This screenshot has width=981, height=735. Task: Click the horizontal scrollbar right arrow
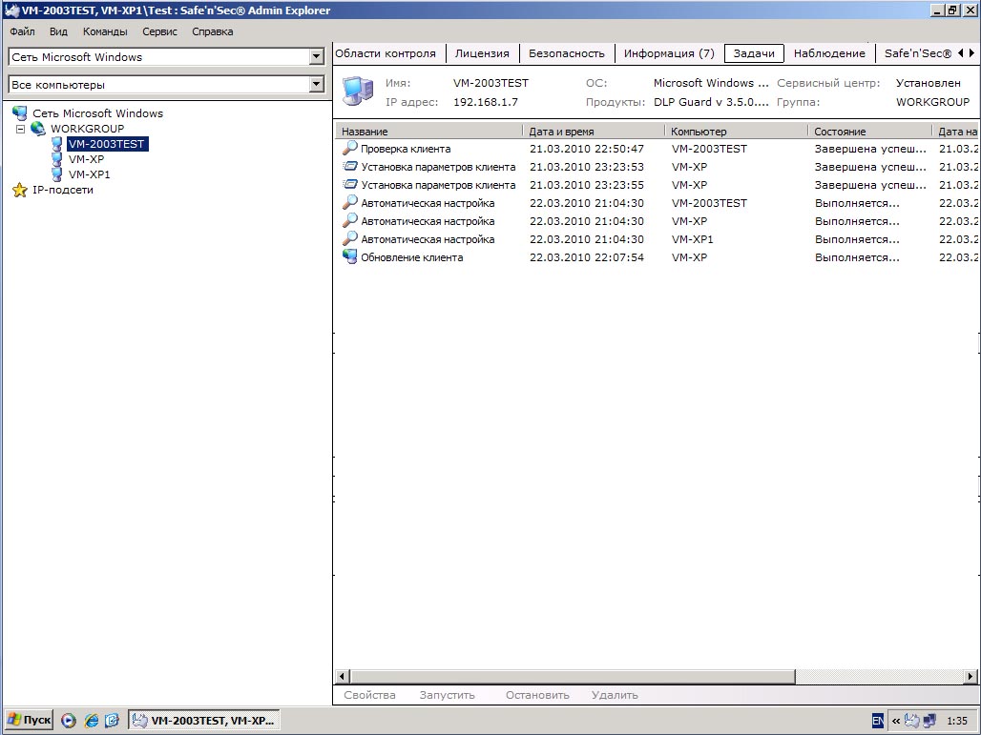click(971, 676)
